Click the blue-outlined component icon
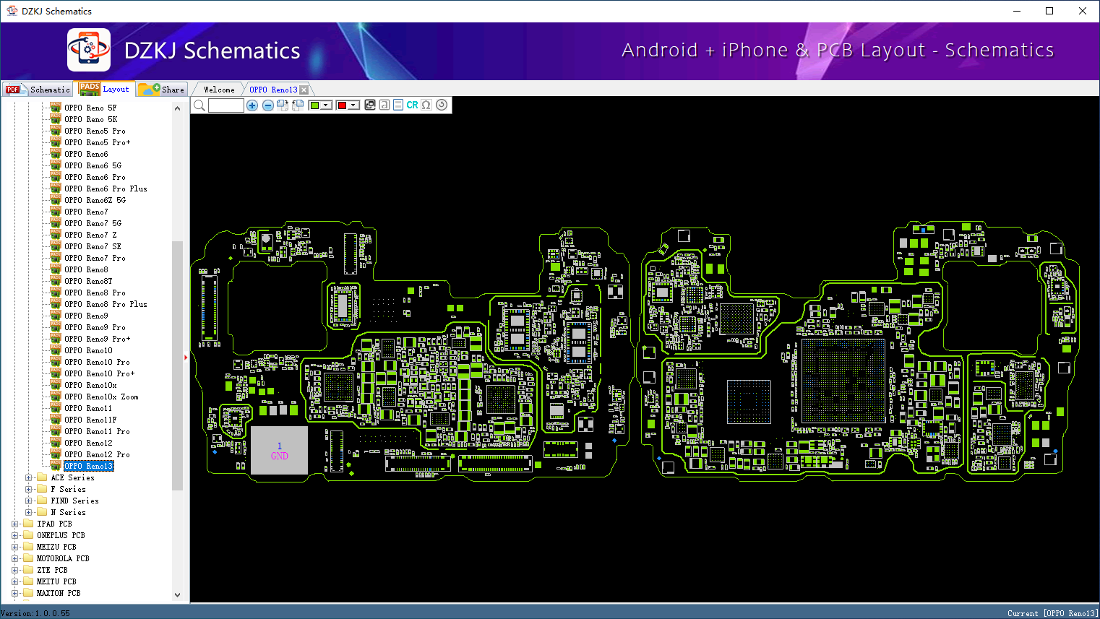 point(398,105)
